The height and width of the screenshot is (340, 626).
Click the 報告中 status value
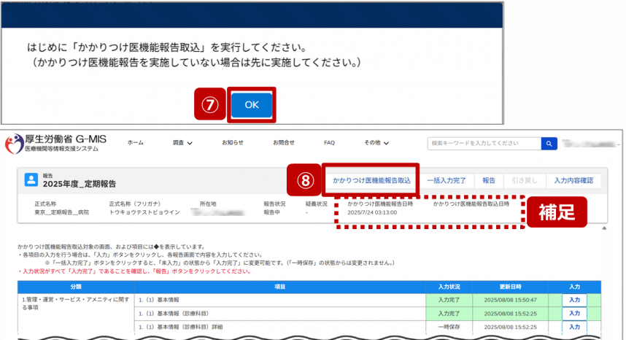tap(271, 212)
